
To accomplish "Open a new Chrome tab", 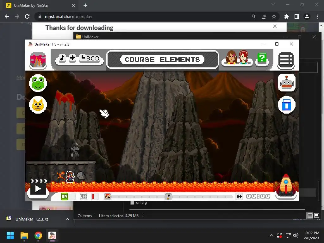I will click(85, 5).
